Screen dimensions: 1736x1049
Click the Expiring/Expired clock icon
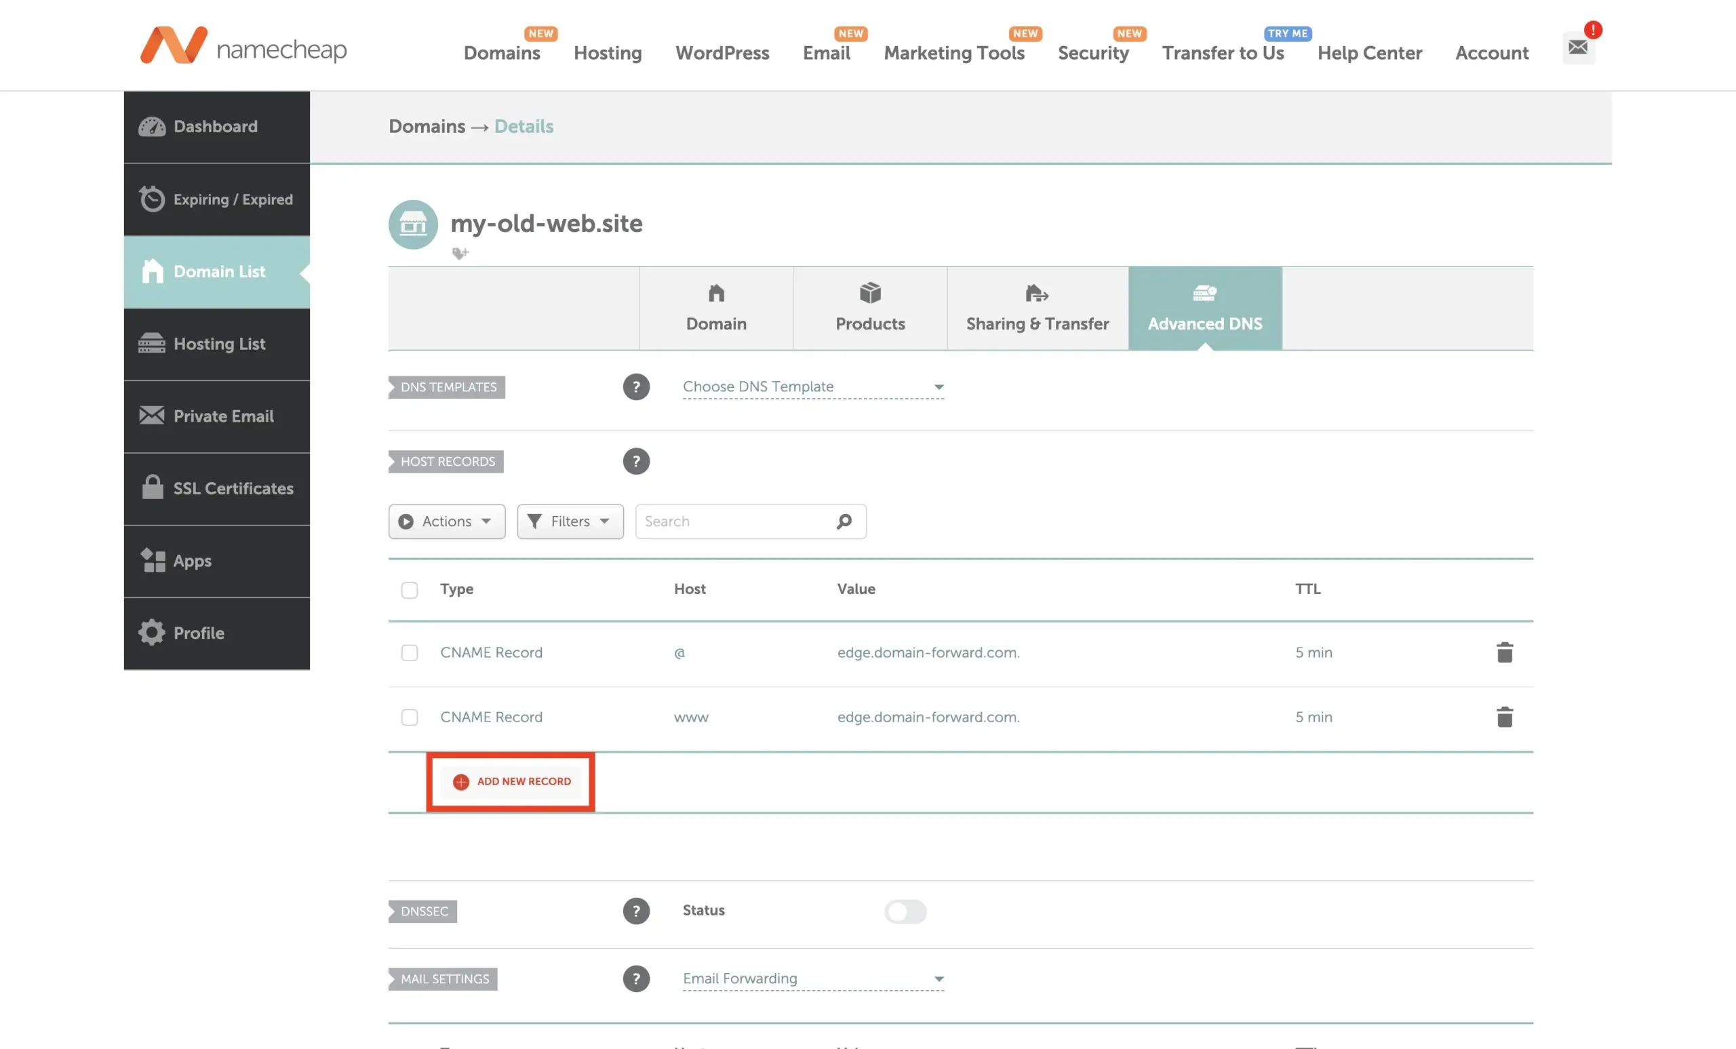pos(151,199)
